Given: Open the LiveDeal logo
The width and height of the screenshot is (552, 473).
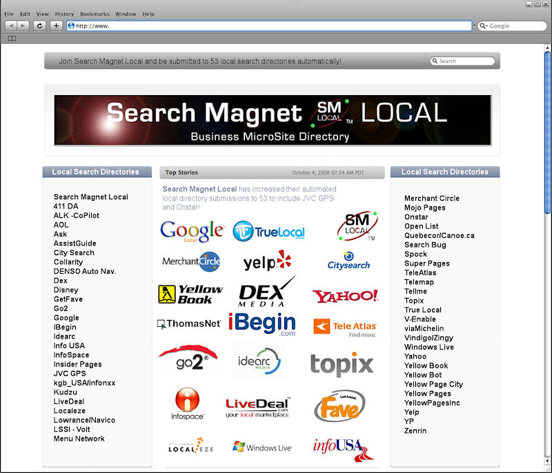Looking at the screenshot, I should (x=257, y=408).
